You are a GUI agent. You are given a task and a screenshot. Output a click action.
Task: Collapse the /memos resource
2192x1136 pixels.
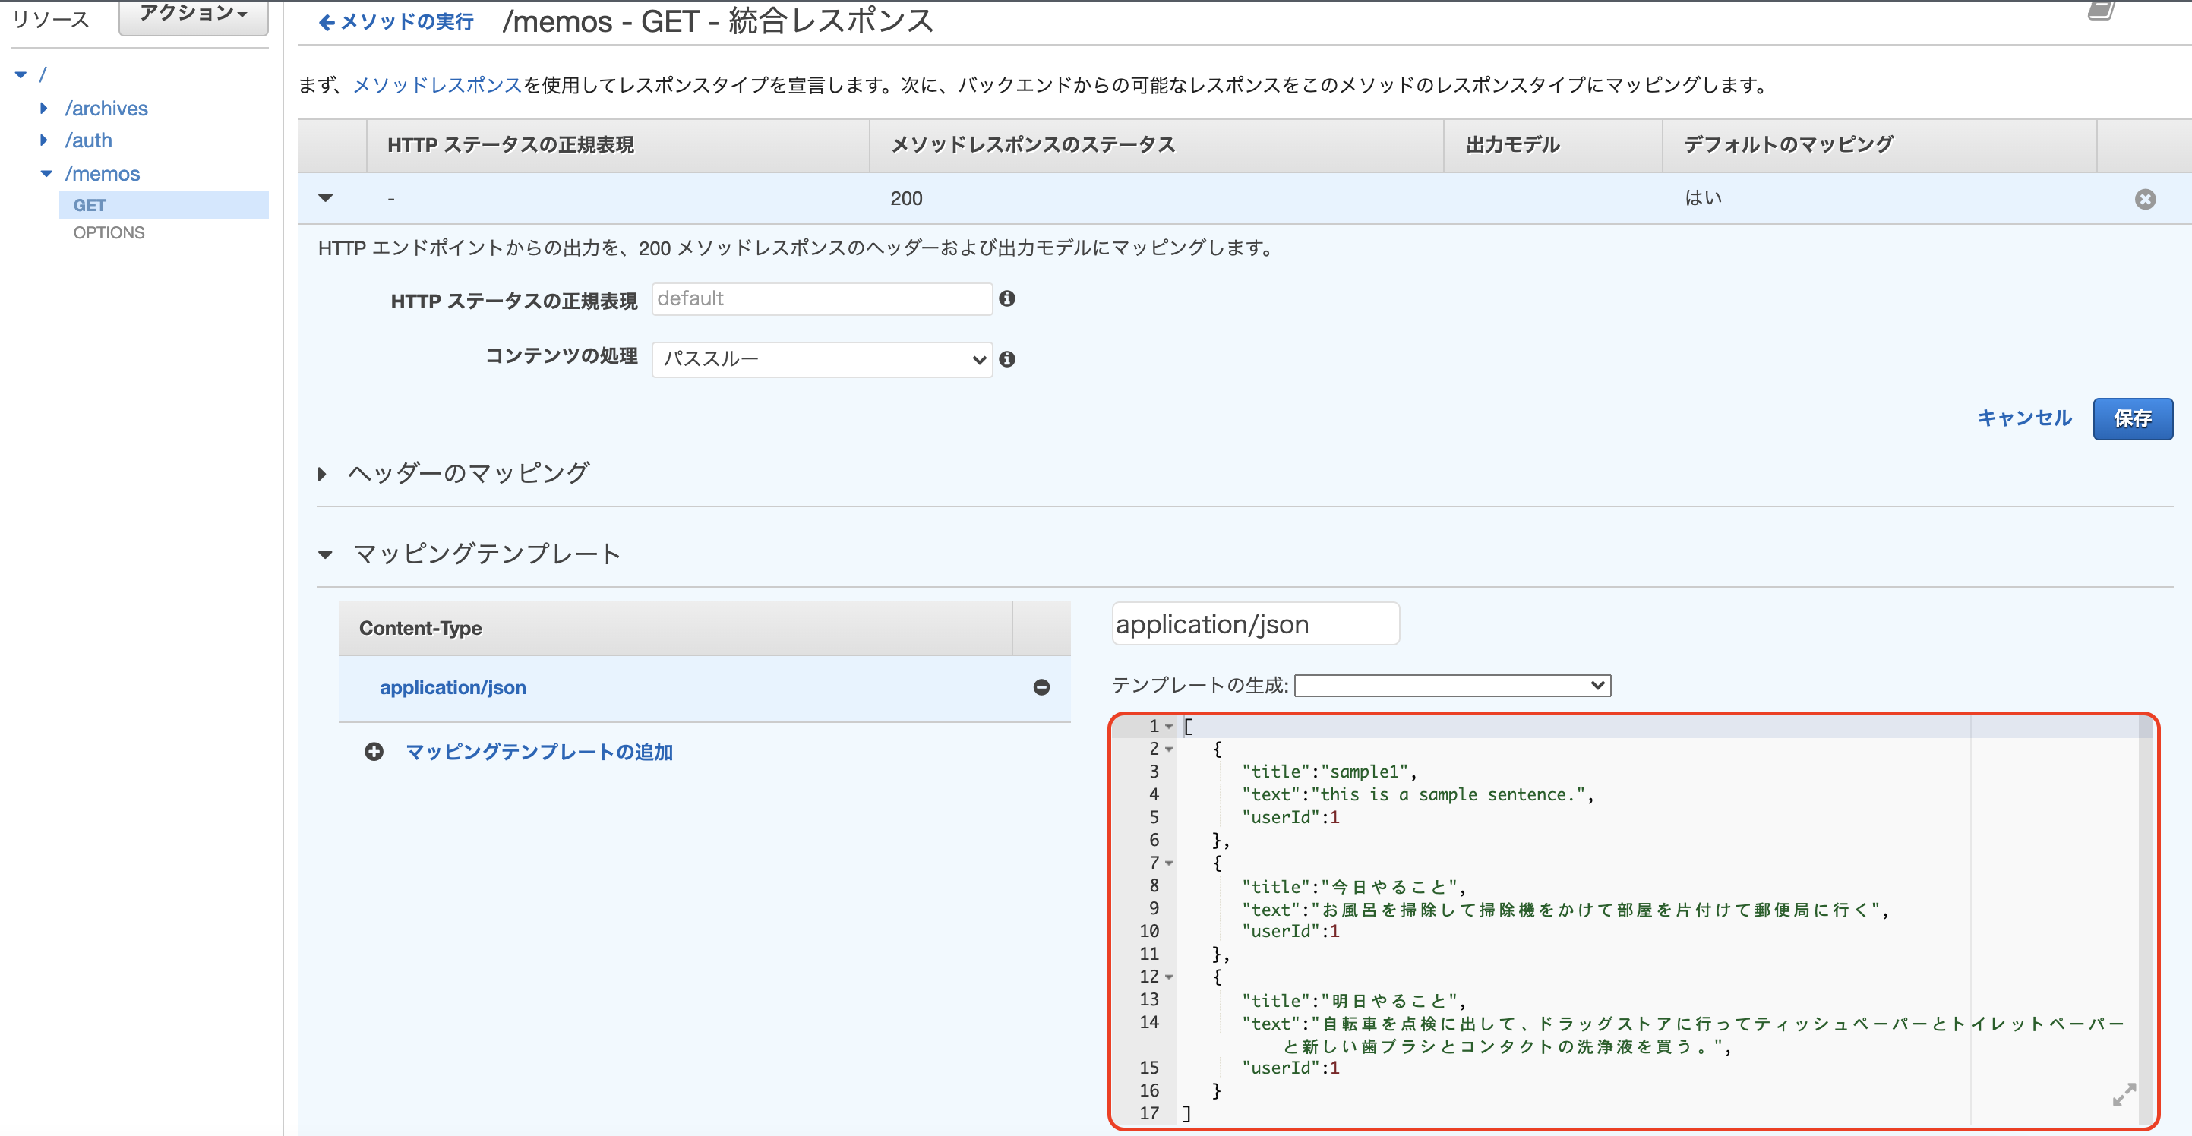coord(46,174)
